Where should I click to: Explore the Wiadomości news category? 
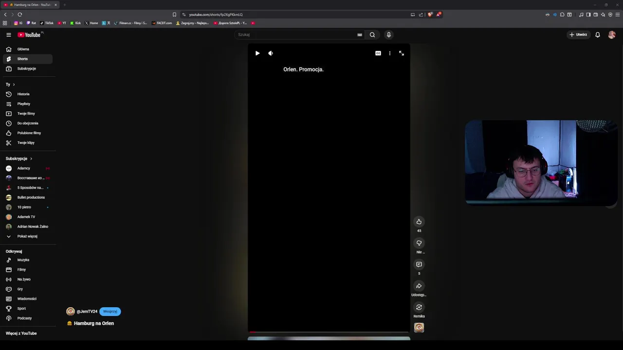(27, 299)
